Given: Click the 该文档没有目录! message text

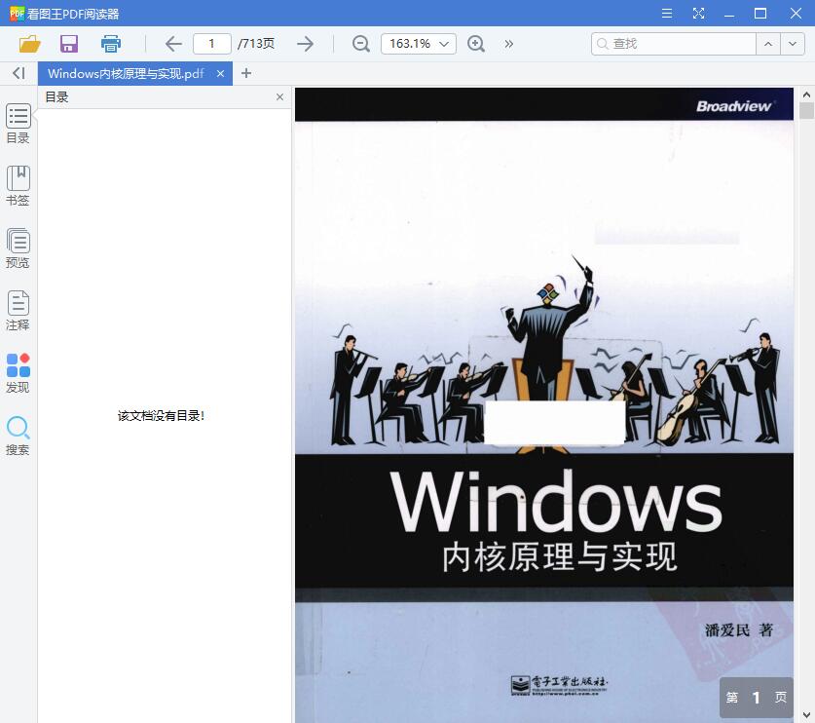Looking at the screenshot, I should pos(161,416).
